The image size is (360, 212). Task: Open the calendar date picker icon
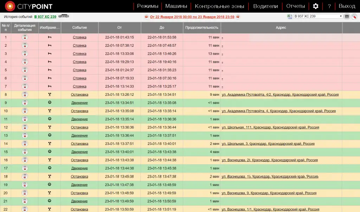347,16
